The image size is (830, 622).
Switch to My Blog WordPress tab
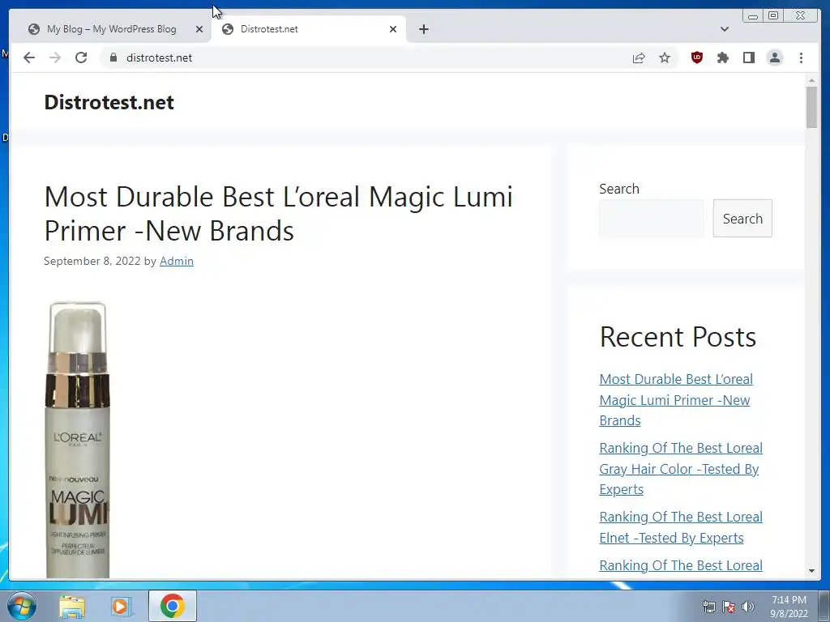[112, 29]
